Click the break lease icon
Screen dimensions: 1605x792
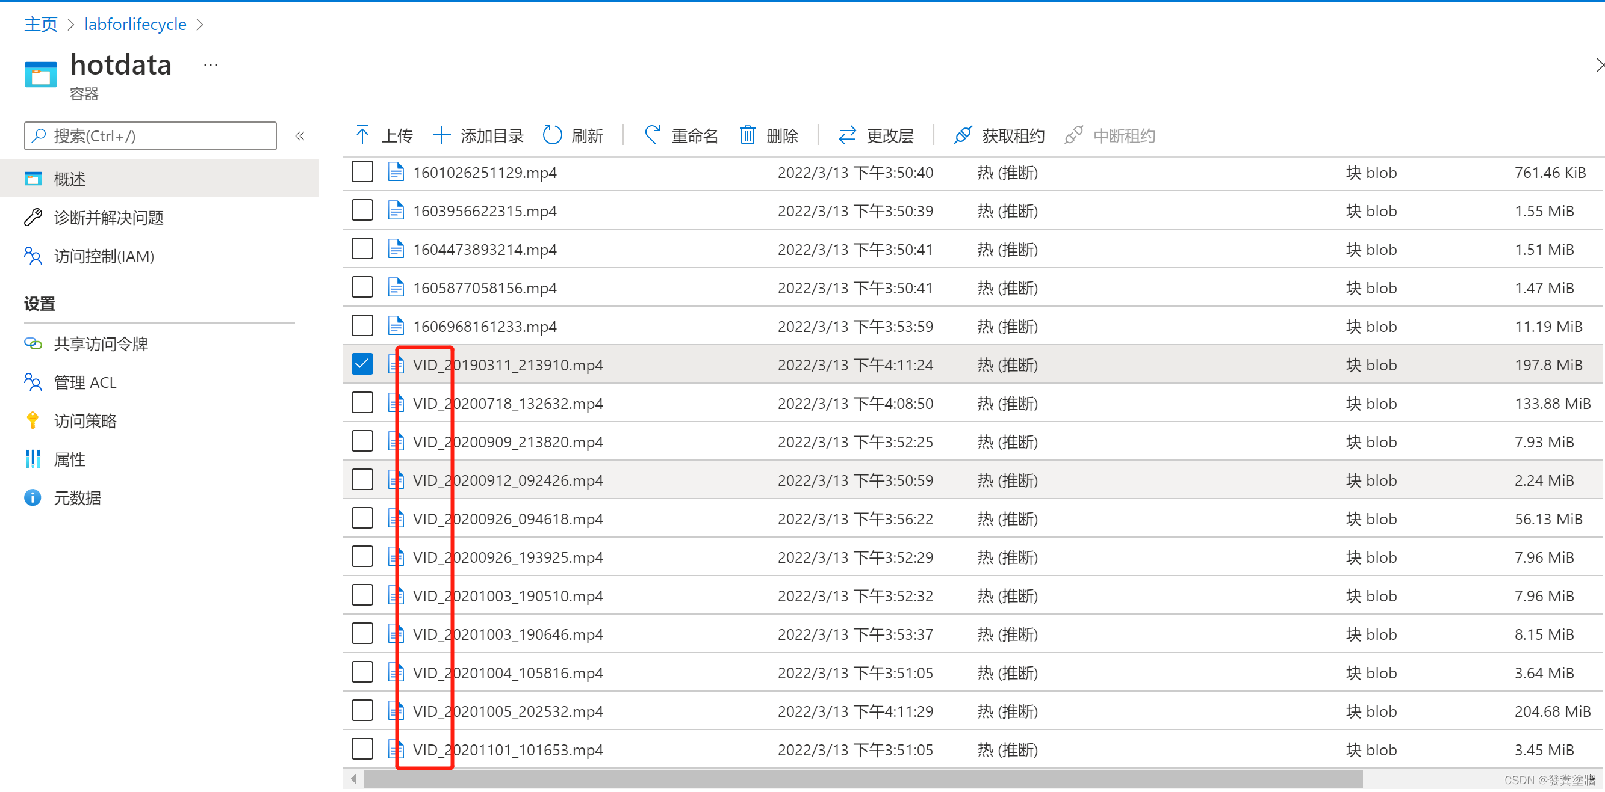tap(1073, 135)
